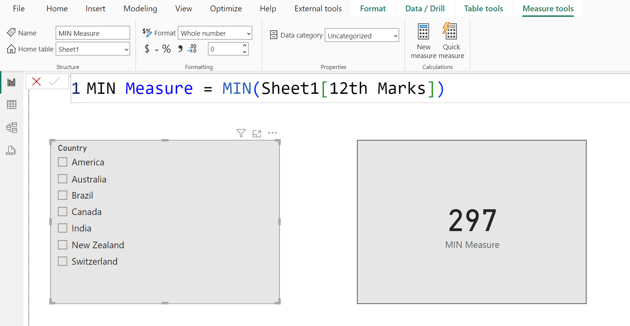Open the Home table Sheet1 dropdown
The height and width of the screenshot is (326, 630).
click(x=93, y=49)
